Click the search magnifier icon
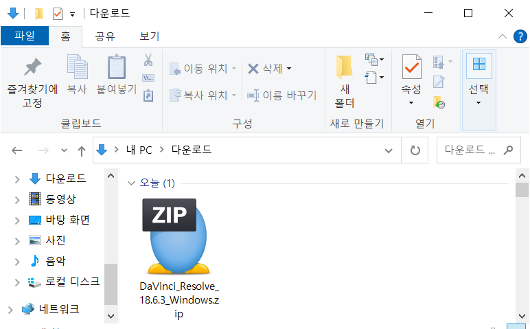Viewport: 530px width, 329px height. coord(508,150)
